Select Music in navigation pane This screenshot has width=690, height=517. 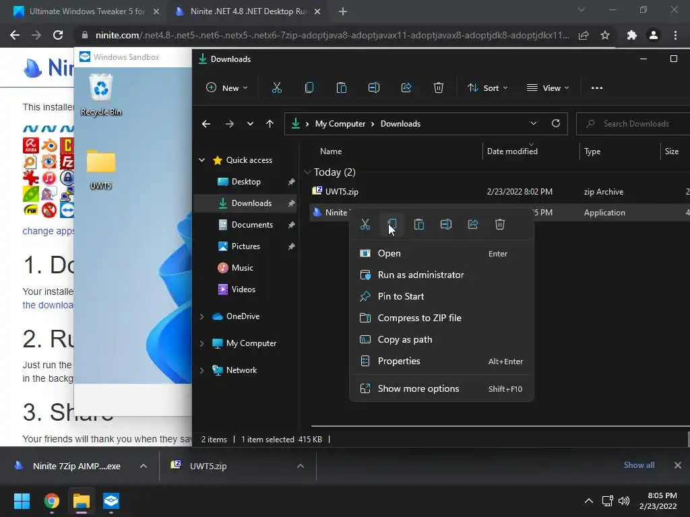click(x=245, y=268)
